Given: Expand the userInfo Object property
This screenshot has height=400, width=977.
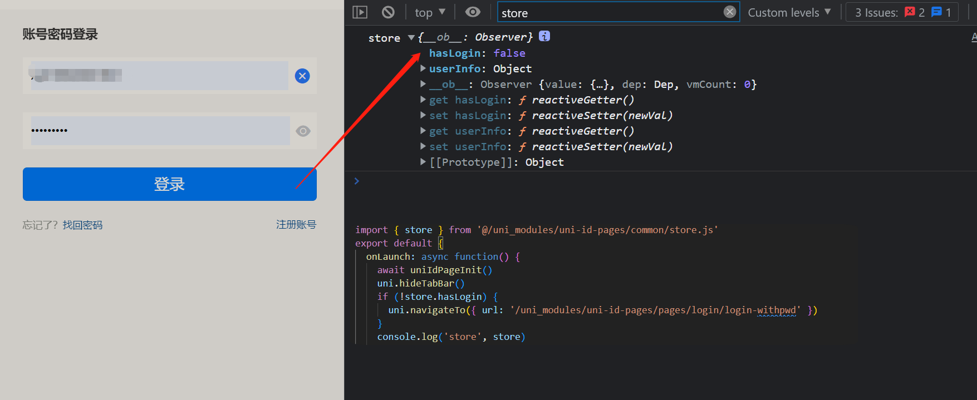Looking at the screenshot, I should 423,68.
